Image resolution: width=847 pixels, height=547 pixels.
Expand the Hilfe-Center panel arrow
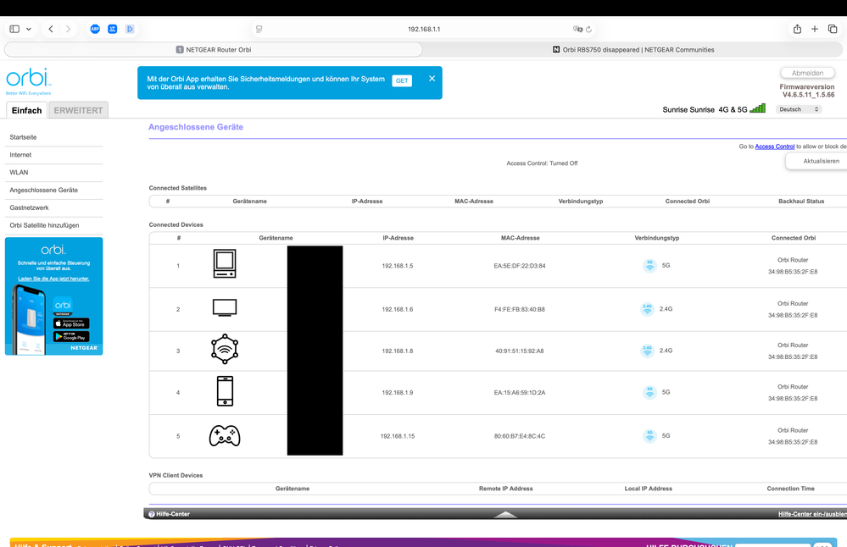pos(505,514)
